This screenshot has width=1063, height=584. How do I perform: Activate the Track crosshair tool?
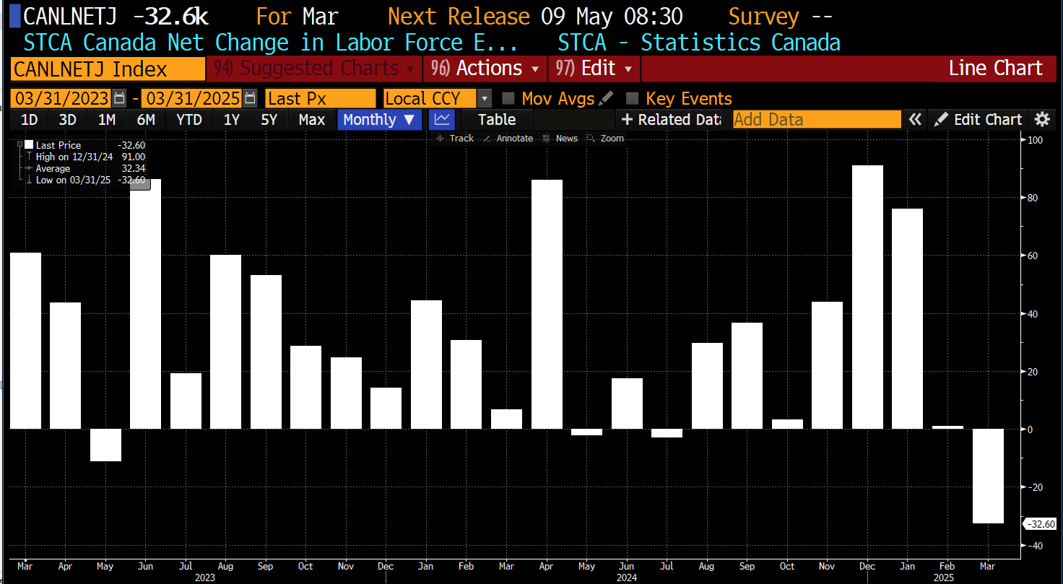point(455,139)
